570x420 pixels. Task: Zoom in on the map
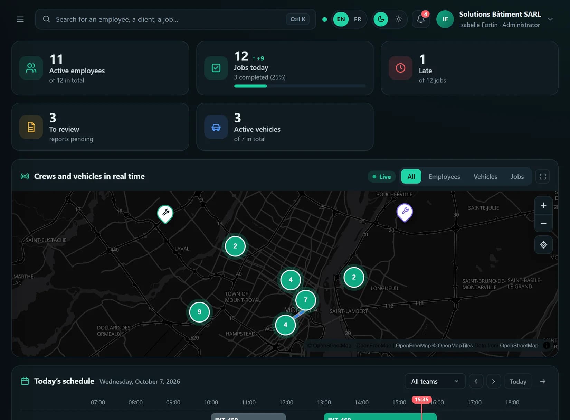tap(543, 205)
